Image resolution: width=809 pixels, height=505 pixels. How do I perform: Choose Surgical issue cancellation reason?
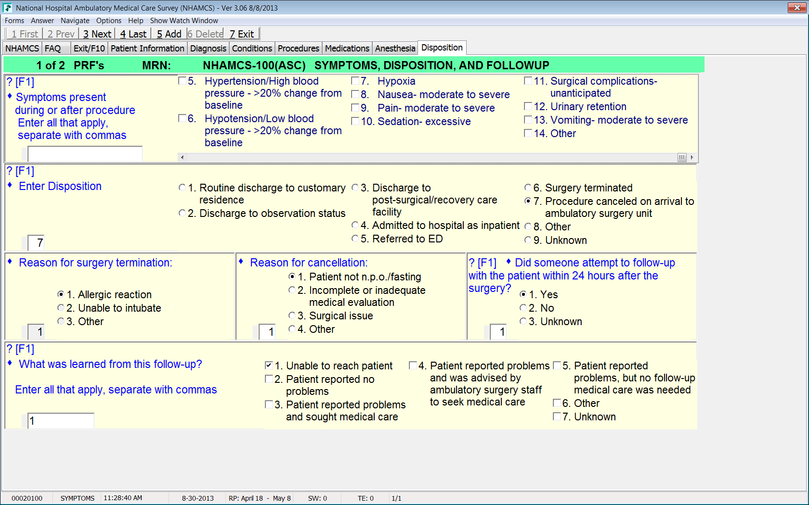292,316
